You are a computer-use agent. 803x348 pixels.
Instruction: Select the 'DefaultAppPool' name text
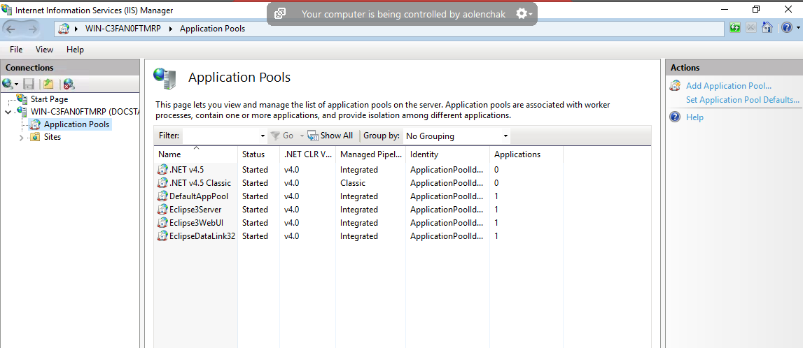[199, 196]
